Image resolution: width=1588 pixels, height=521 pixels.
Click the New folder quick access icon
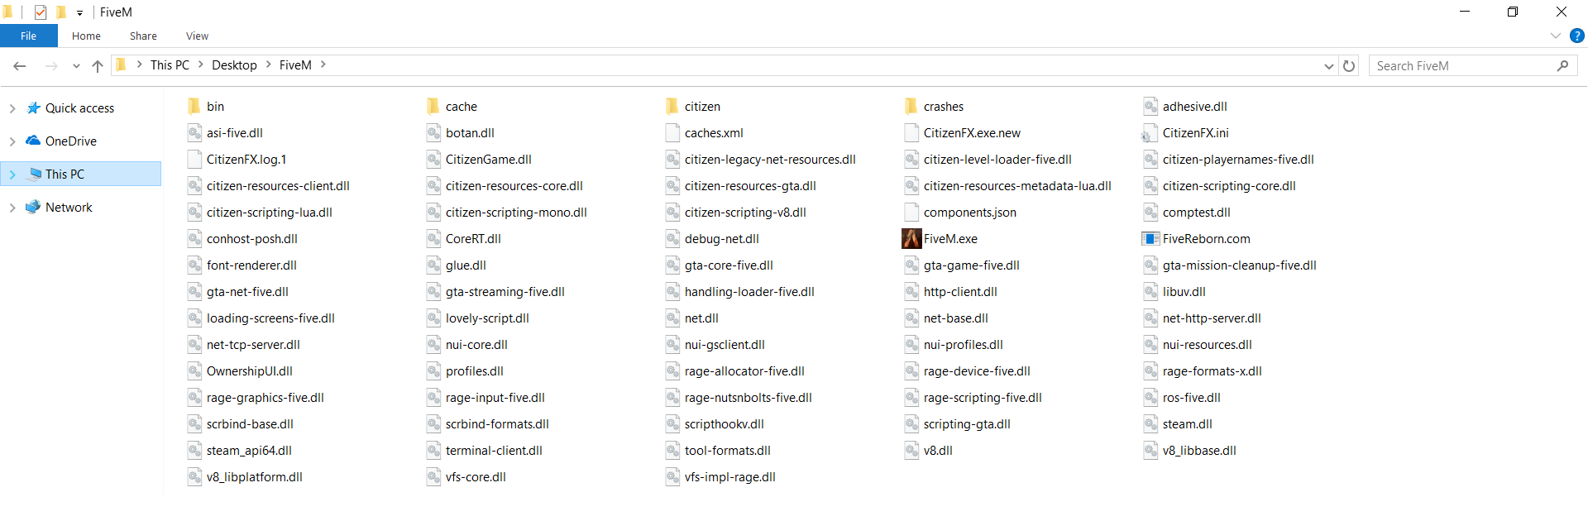(x=60, y=12)
